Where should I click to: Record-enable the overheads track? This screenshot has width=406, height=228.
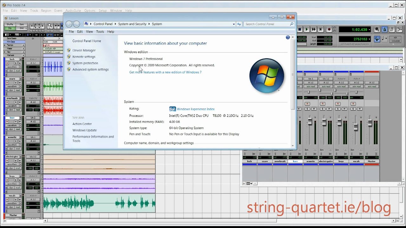click(7, 102)
